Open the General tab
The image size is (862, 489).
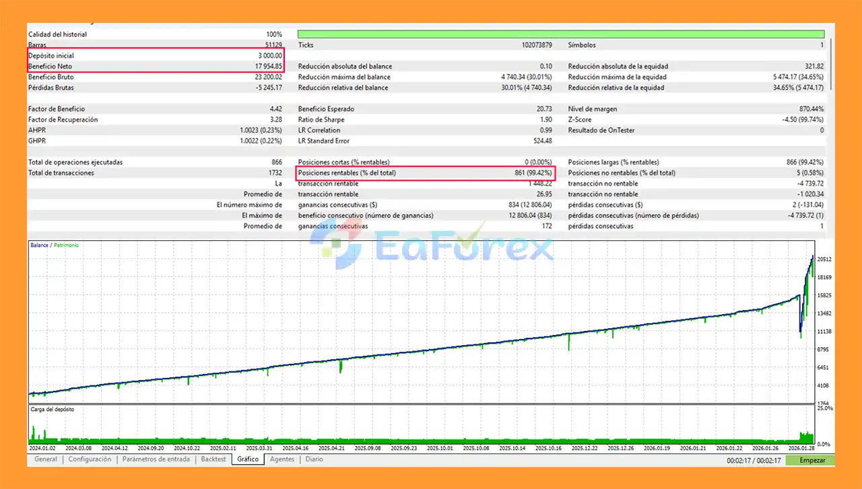(x=46, y=459)
